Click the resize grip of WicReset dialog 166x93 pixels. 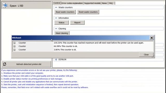pos(153,57)
